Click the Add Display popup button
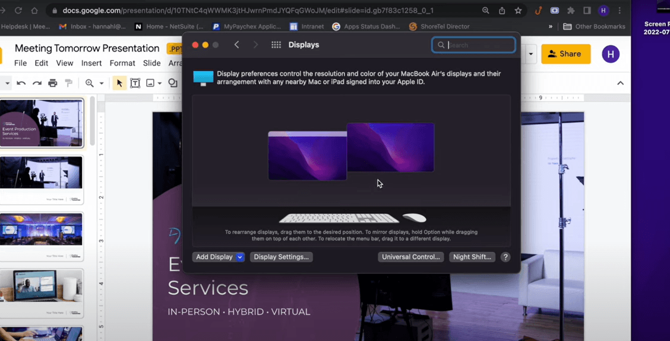 pyautogui.click(x=219, y=257)
